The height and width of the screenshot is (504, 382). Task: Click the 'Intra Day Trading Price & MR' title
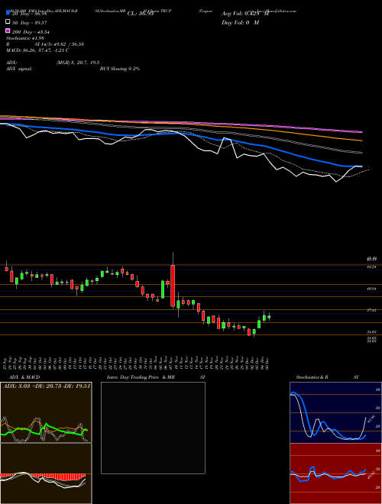pos(141,377)
